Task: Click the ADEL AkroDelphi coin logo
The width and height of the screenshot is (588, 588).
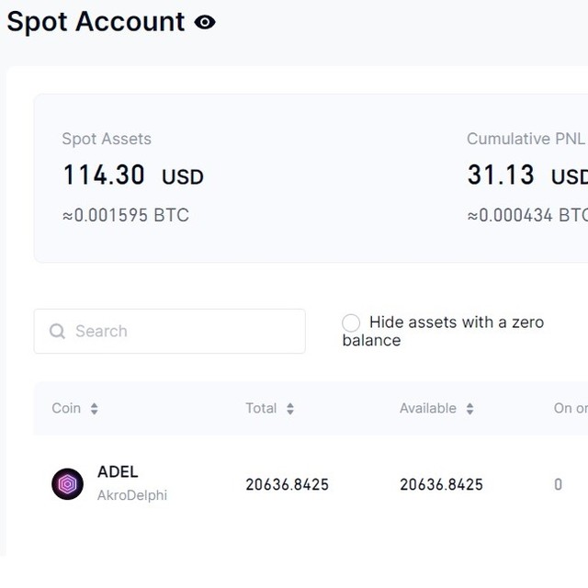Action: [67, 484]
